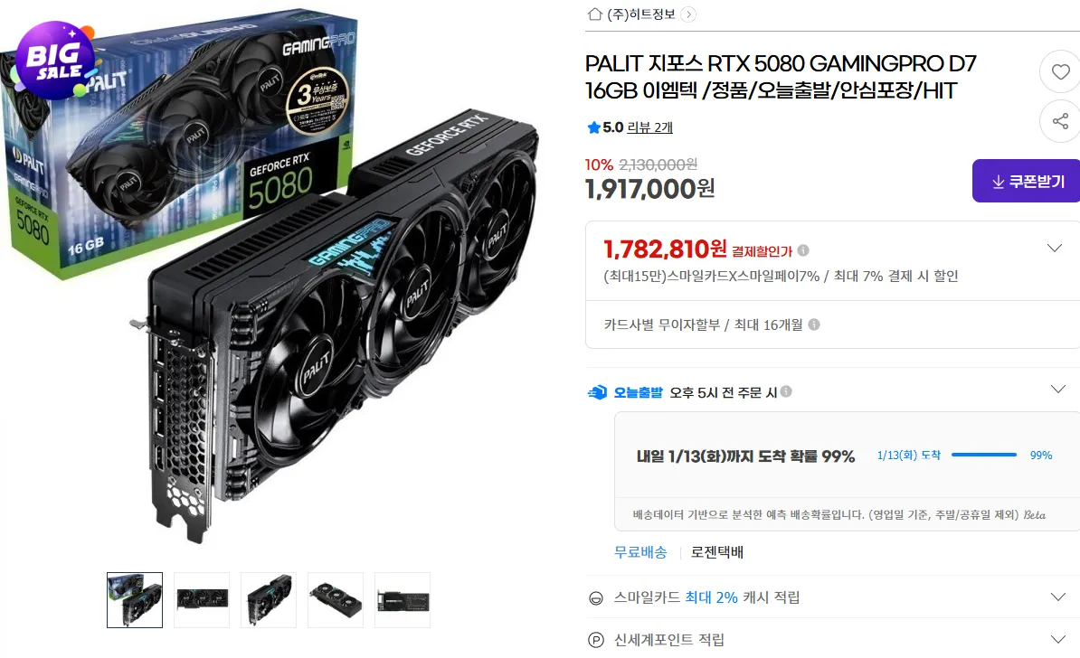The height and width of the screenshot is (658, 1080).
Task: Open info icon next to 결제할인가
Action: tap(803, 250)
